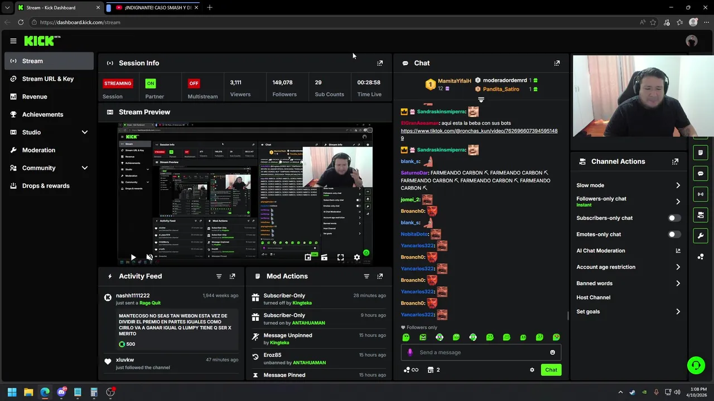Expand Slow mode options
Image resolution: width=714 pixels, height=401 pixels.
[678, 185]
